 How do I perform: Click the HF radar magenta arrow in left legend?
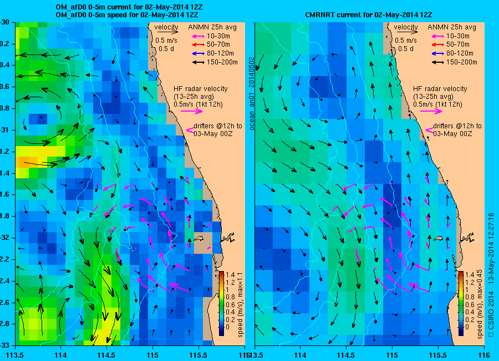[192, 111]
